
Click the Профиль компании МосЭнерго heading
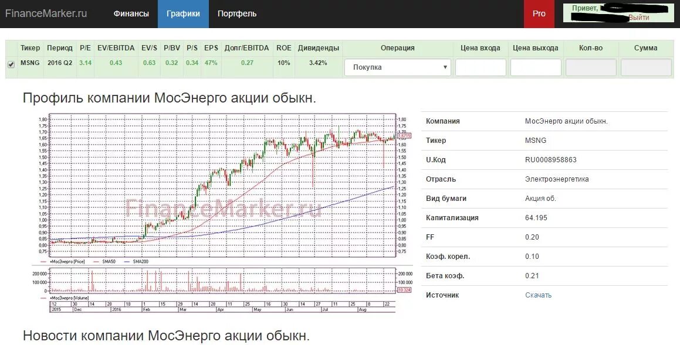click(x=170, y=98)
